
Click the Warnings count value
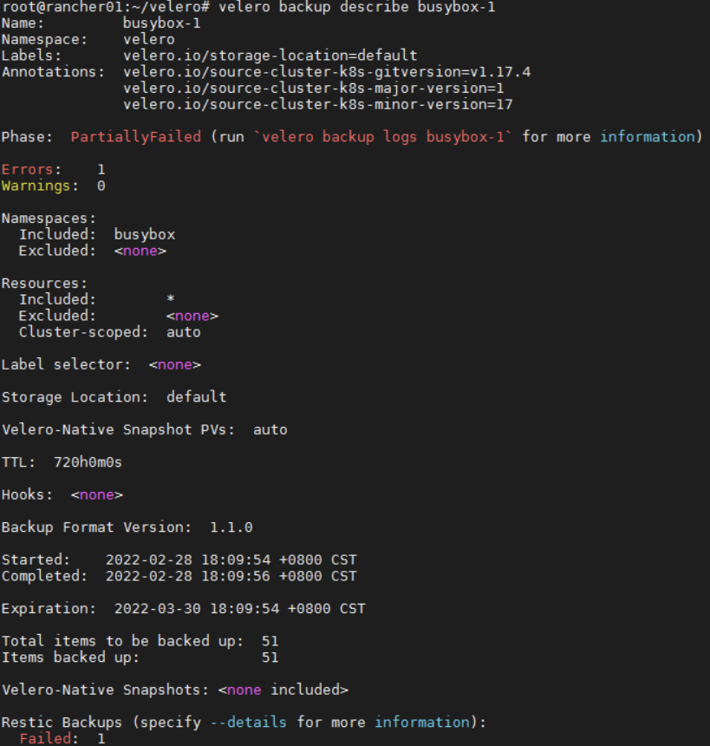[x=101, y=185]
